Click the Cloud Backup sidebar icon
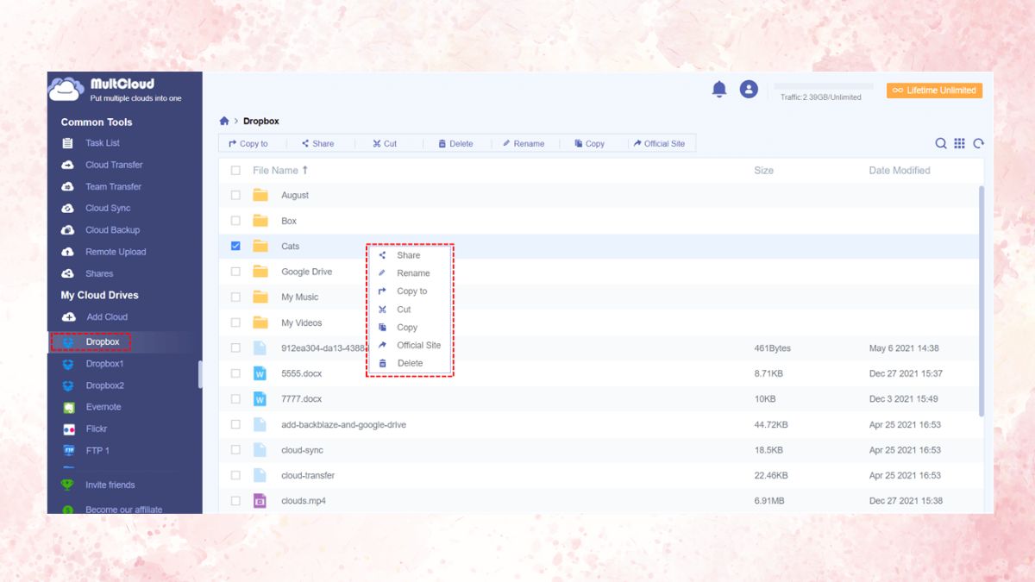1035x582 pixels. click(67, 230)
